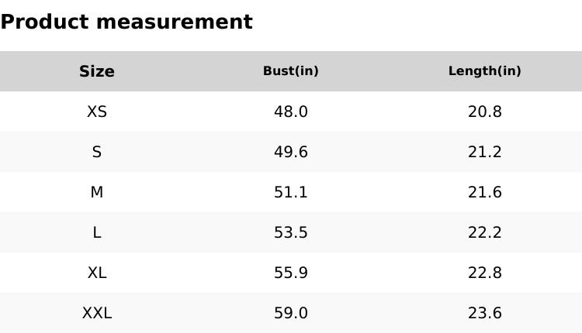The width and height of the screenshot is (582, 333).
Task: Click the 48.0 bust value
Action: [291, 112]
